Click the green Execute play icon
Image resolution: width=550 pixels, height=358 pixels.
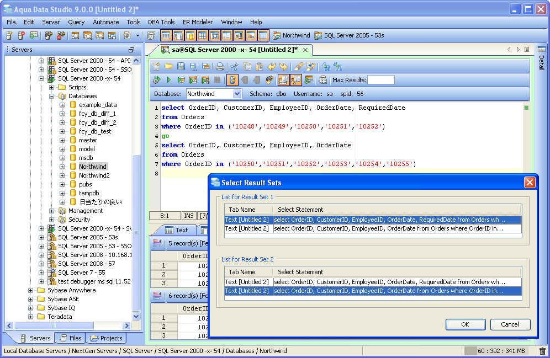[x=169, y=80]
